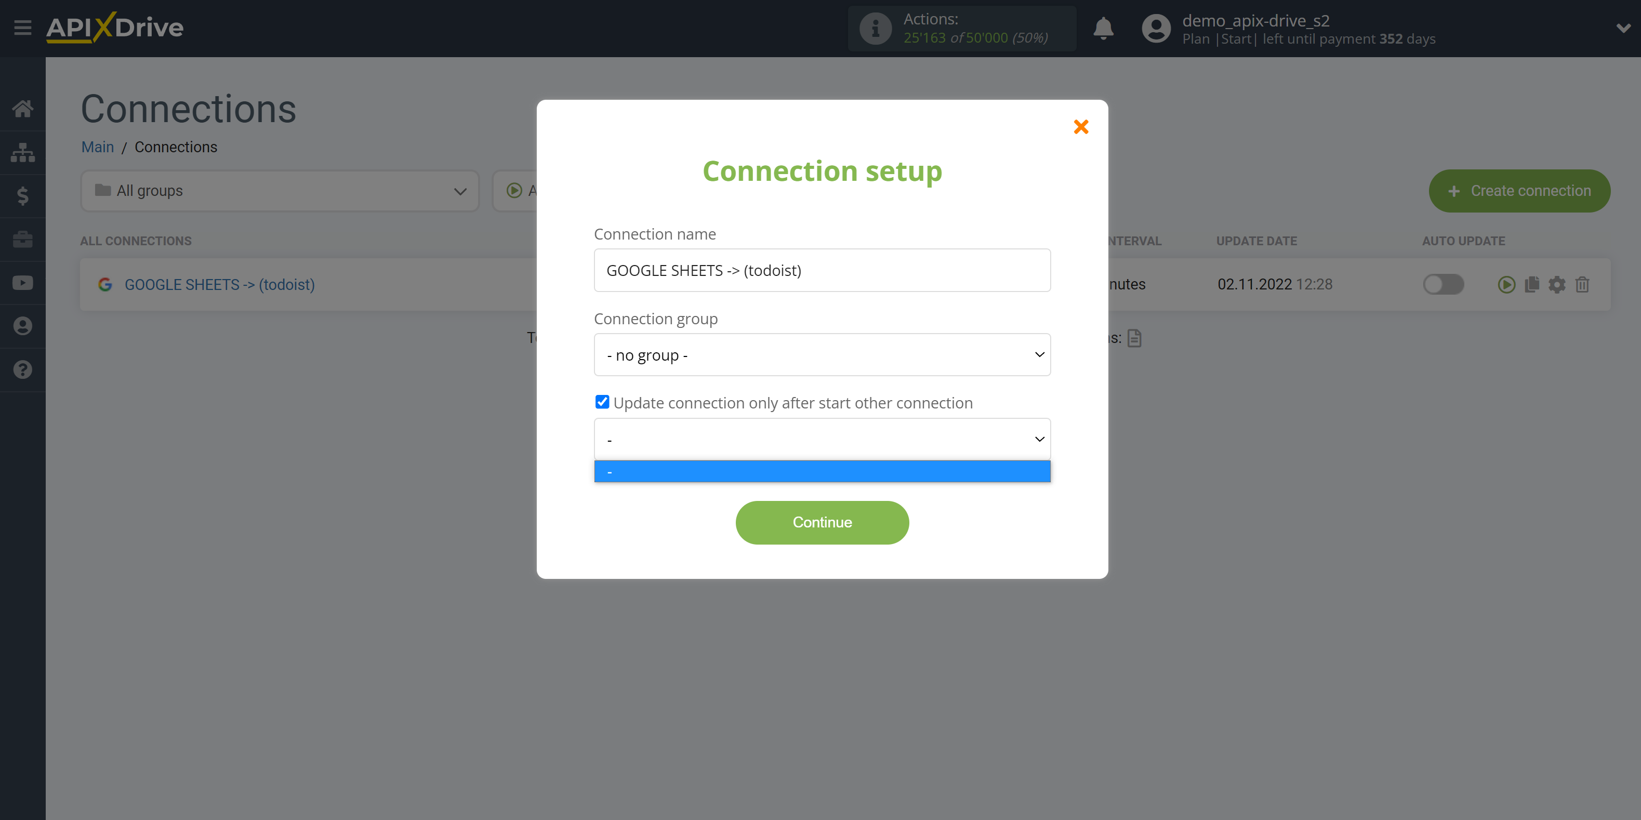Click the Create connection button
Viewport: 1641px width, 820px height.
point(1518,191)
